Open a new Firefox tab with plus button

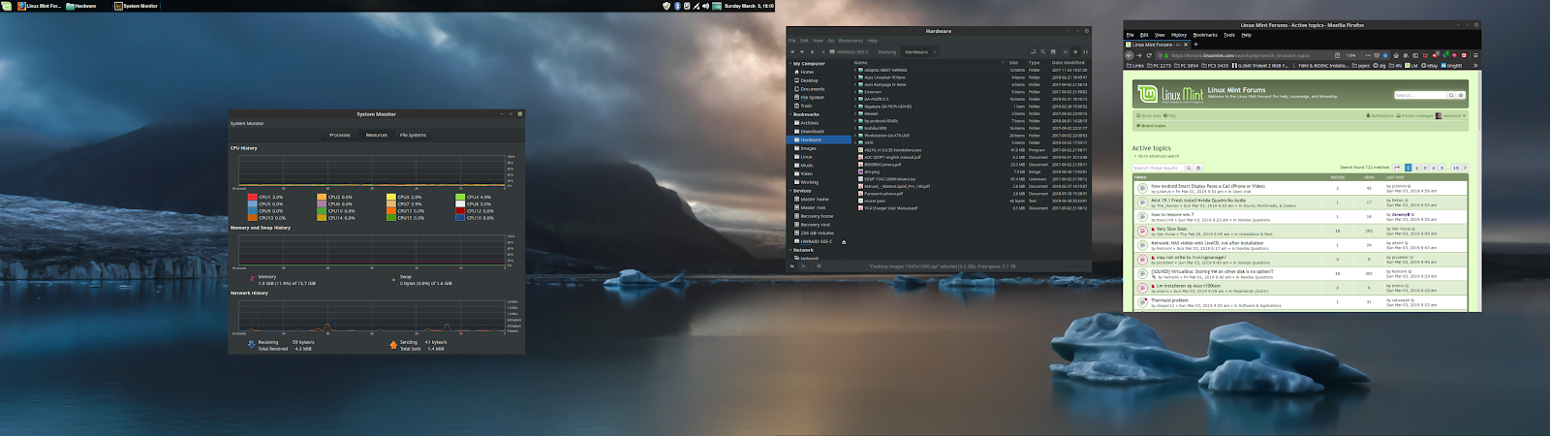[1195, 44]
